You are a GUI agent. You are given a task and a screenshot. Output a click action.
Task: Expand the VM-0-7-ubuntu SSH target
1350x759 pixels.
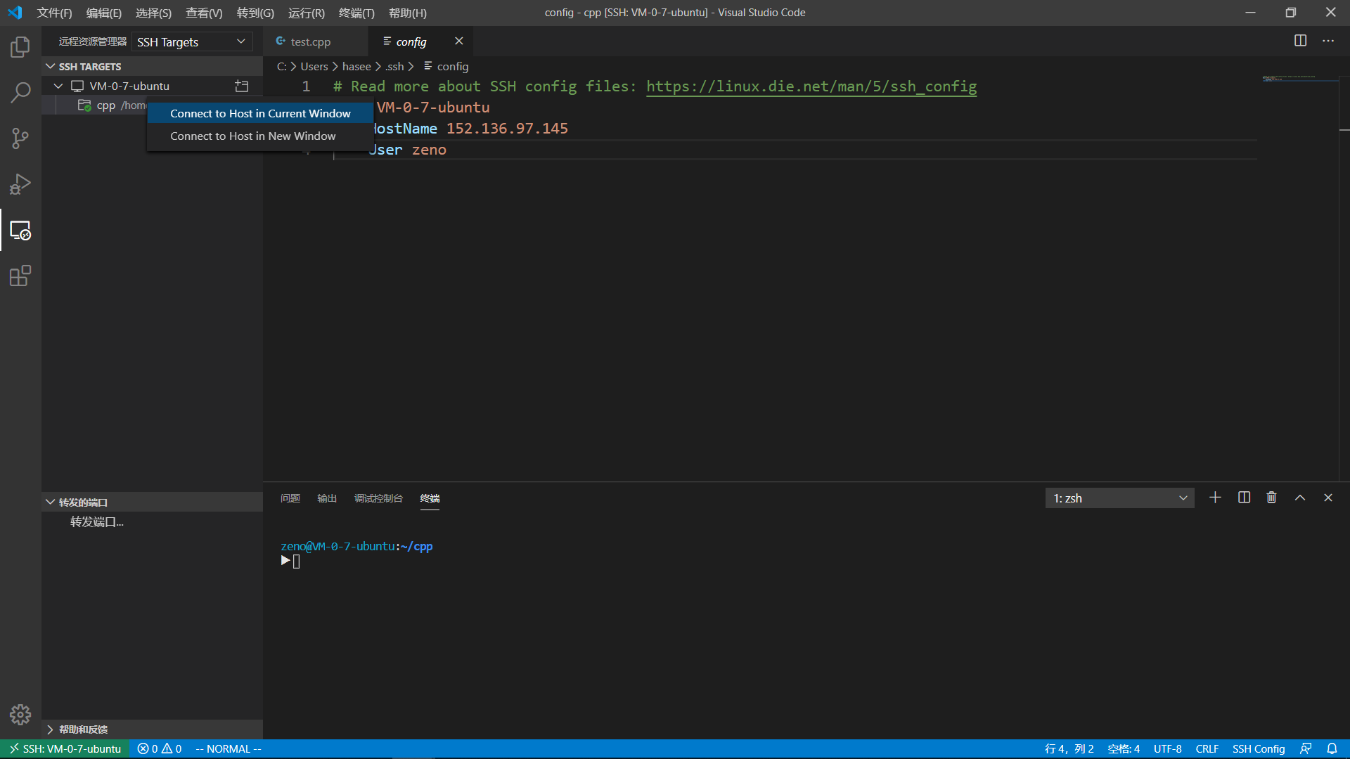point(58,85)
